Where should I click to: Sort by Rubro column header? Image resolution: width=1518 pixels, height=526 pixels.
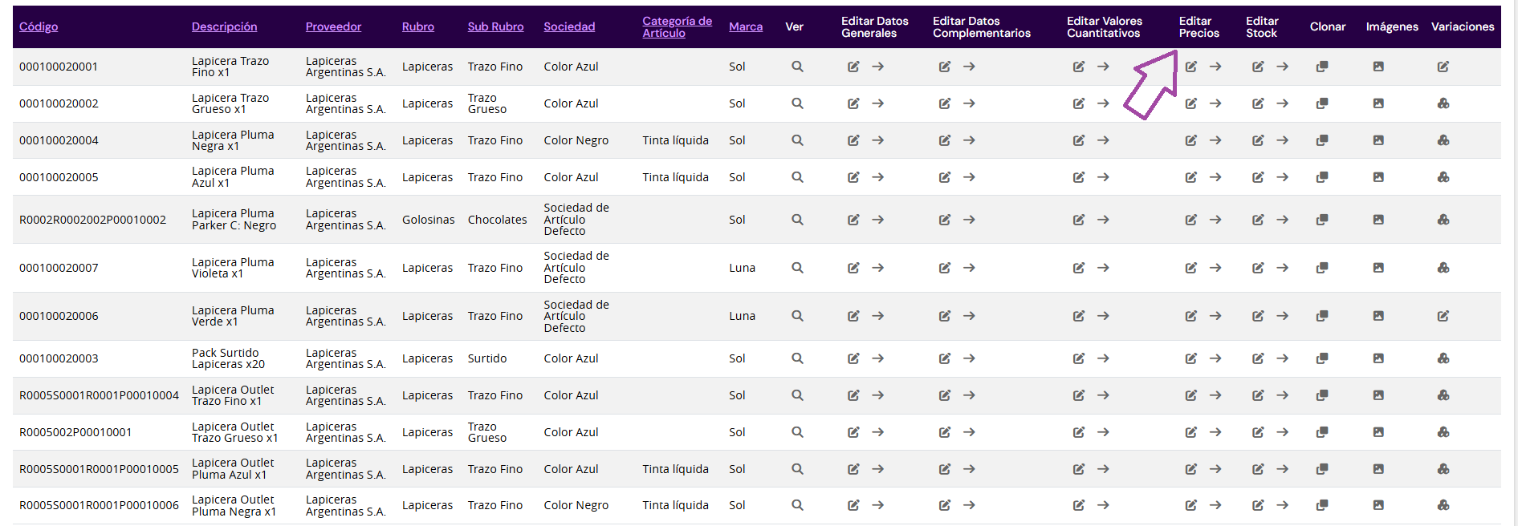[x=418, y=26]
